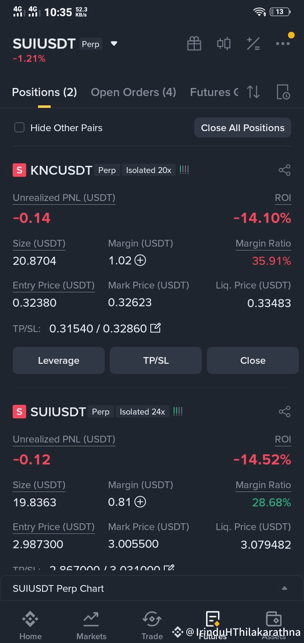The image size is (304, 643).
Task: Switch to the Open Orders (4) tab
Action: [x=133, y=92]
